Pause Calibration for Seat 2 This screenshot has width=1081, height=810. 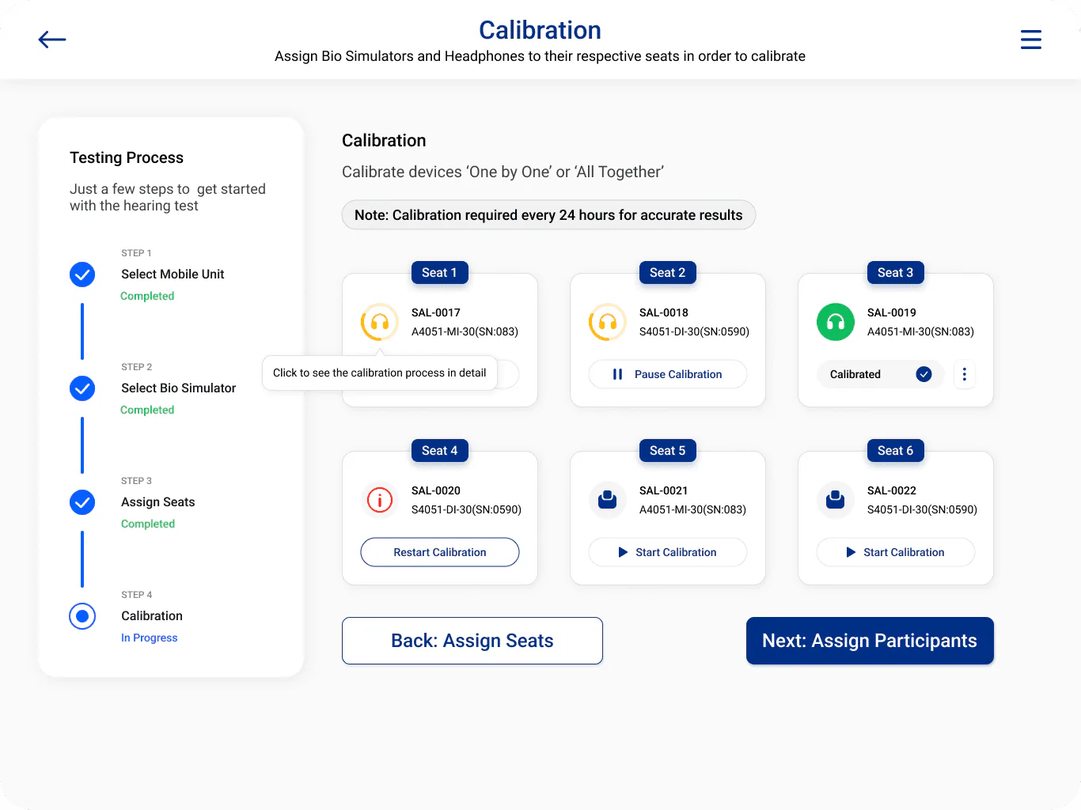[x=668, y=374]
